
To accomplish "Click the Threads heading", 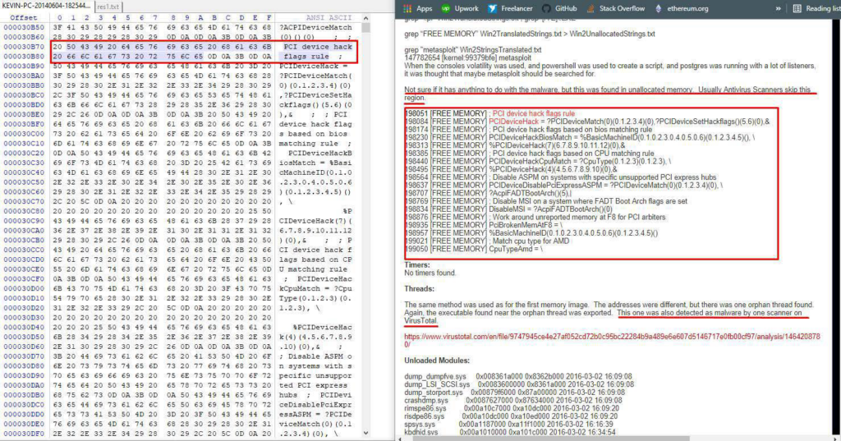I will coord(419,288).
